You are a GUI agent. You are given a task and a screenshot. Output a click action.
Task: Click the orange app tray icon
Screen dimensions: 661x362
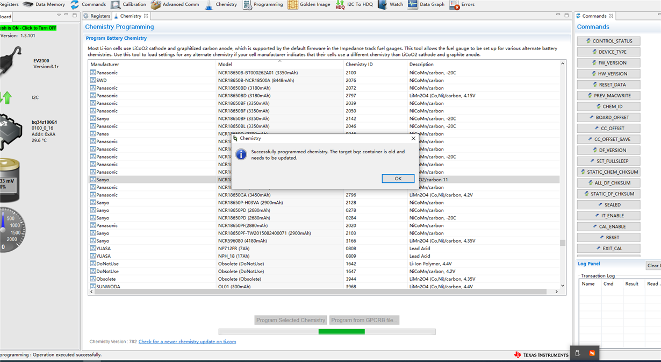(x=592, y=353)
